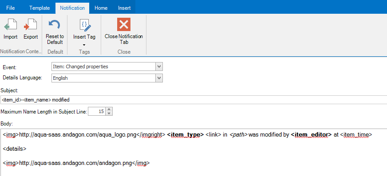
Task: Click the Close Notification Tab icon
Action: 124,24
